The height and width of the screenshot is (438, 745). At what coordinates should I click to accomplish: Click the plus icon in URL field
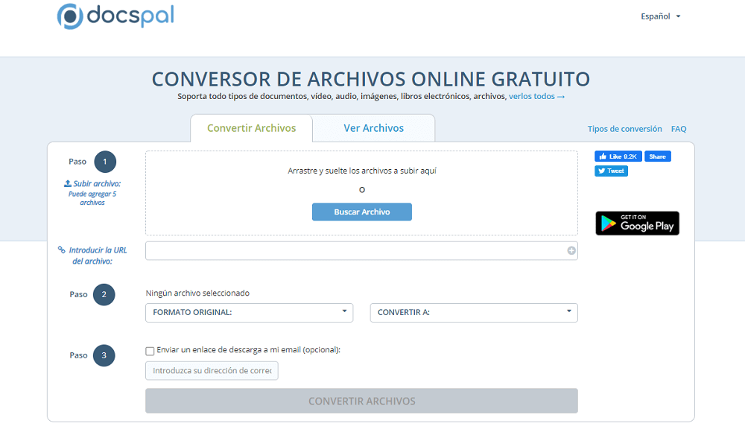[571, 250]
